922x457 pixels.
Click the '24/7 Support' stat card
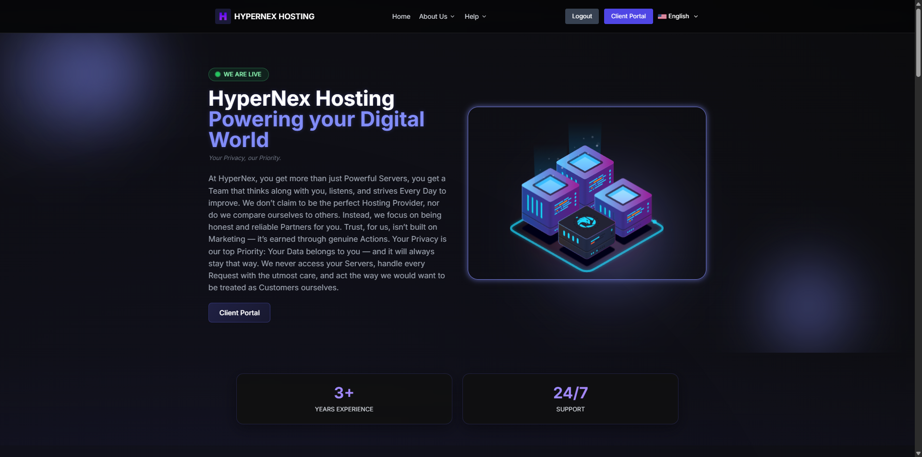[x=570, y=398]
